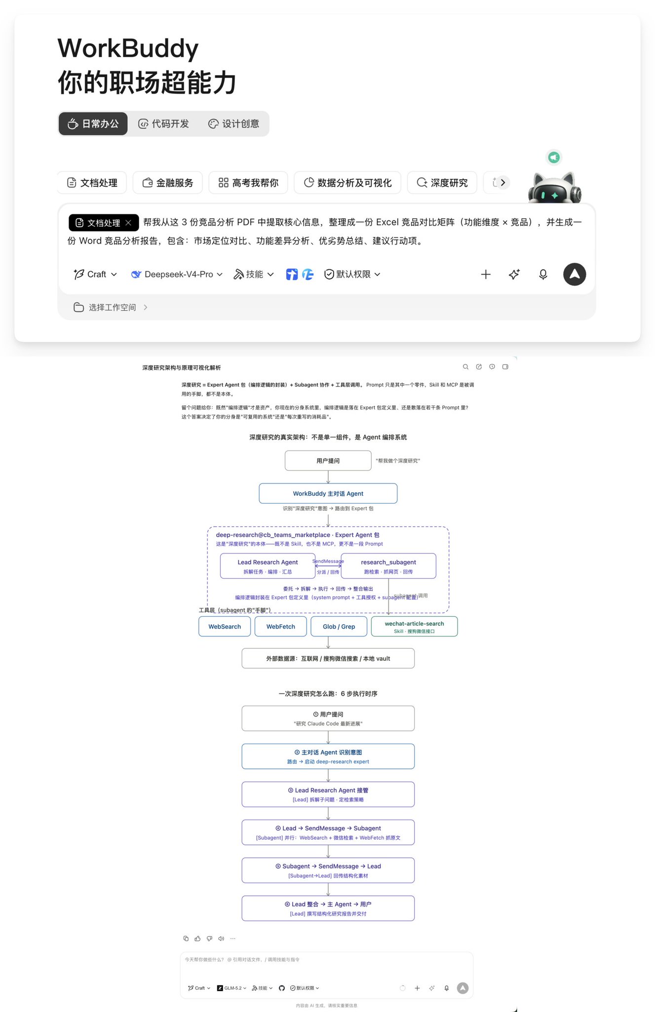655x1012 pixels.
Task: Open the GLM-5.2 model dropdown
Action: click(x=231, y=988)
